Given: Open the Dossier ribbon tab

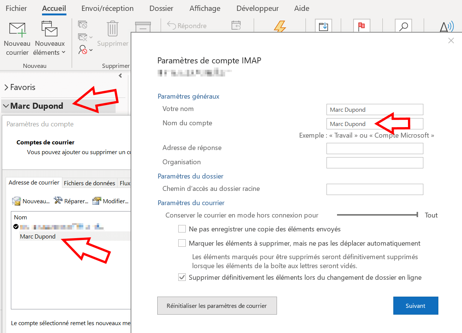Looking at the screenshot, I should coord(161,8).
